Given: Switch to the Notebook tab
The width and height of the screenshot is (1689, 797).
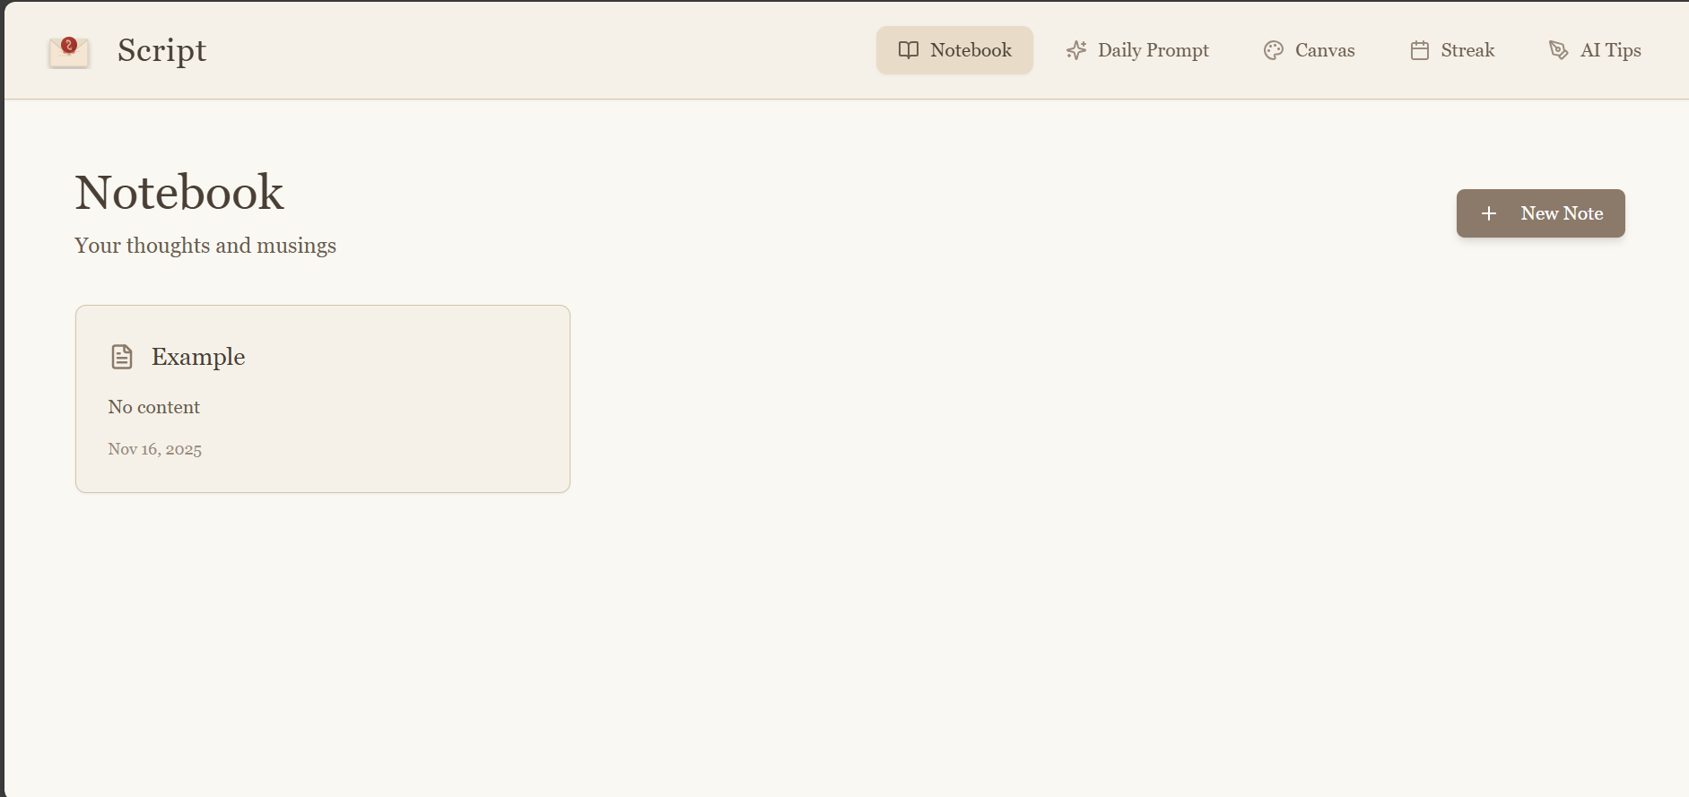Looking at the screenshot, I should click(954, 50).
